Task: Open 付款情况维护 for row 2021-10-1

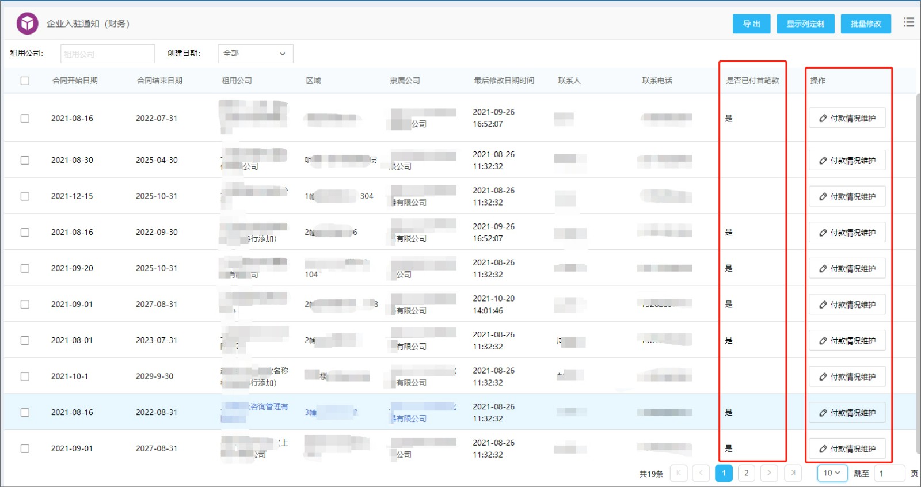Action: [847, 376]
